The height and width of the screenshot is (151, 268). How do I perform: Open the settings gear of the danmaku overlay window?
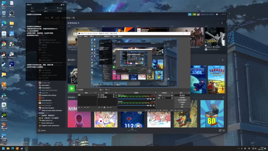[63, 5]
